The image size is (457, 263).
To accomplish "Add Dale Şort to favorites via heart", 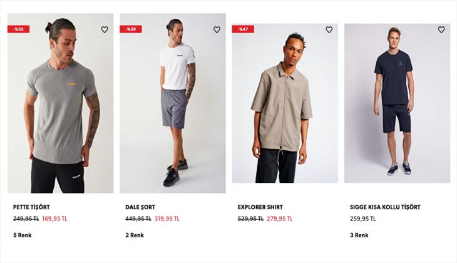I will click(x=217, y=29).
